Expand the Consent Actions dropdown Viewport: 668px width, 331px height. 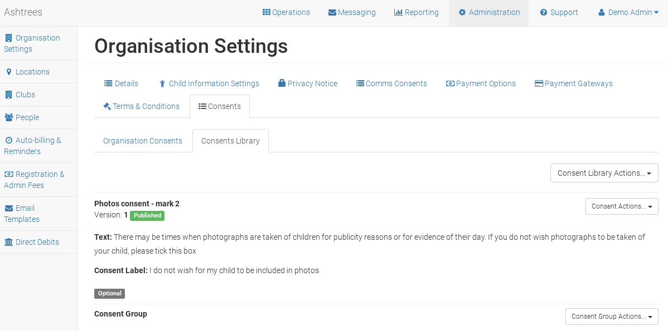coord(621,206)
